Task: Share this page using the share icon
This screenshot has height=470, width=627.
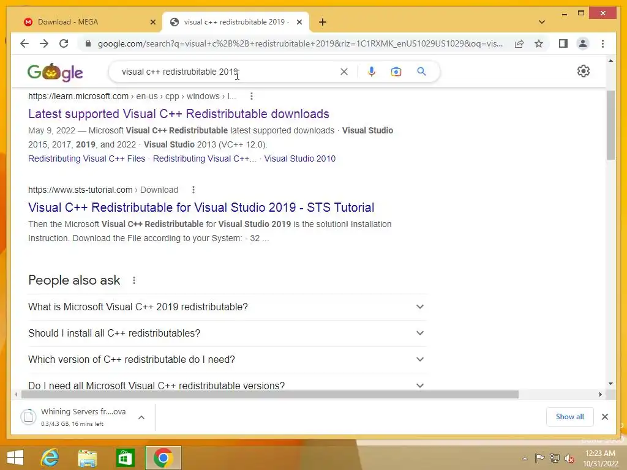Action: (519, 43)
